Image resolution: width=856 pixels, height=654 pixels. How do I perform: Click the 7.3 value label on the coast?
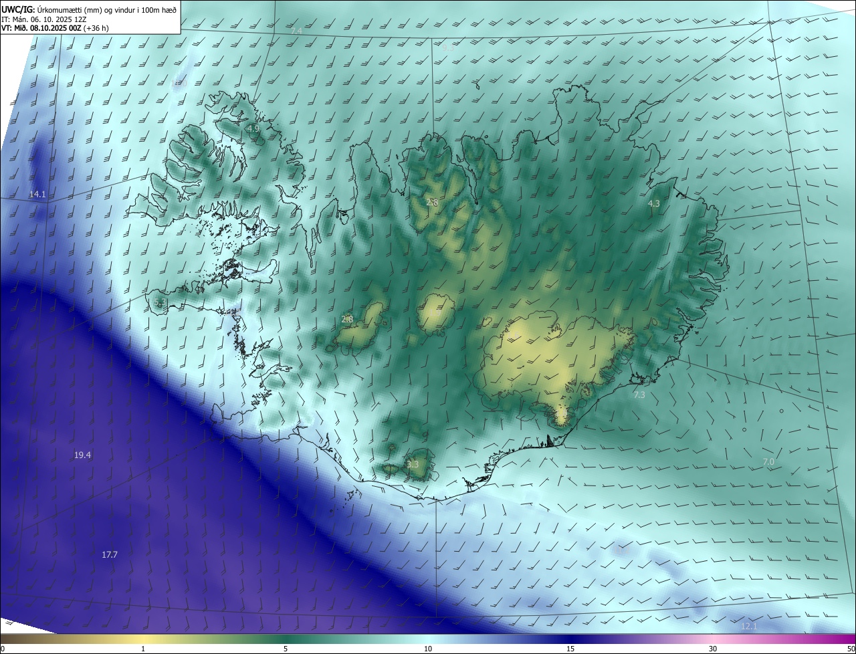pyautogui.click(x=639, y=395)
